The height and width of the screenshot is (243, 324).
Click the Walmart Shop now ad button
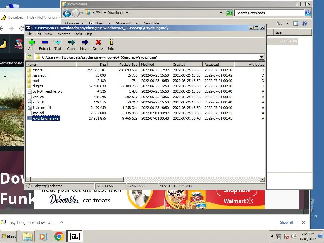pyautogui.click(x=237, y=191)
